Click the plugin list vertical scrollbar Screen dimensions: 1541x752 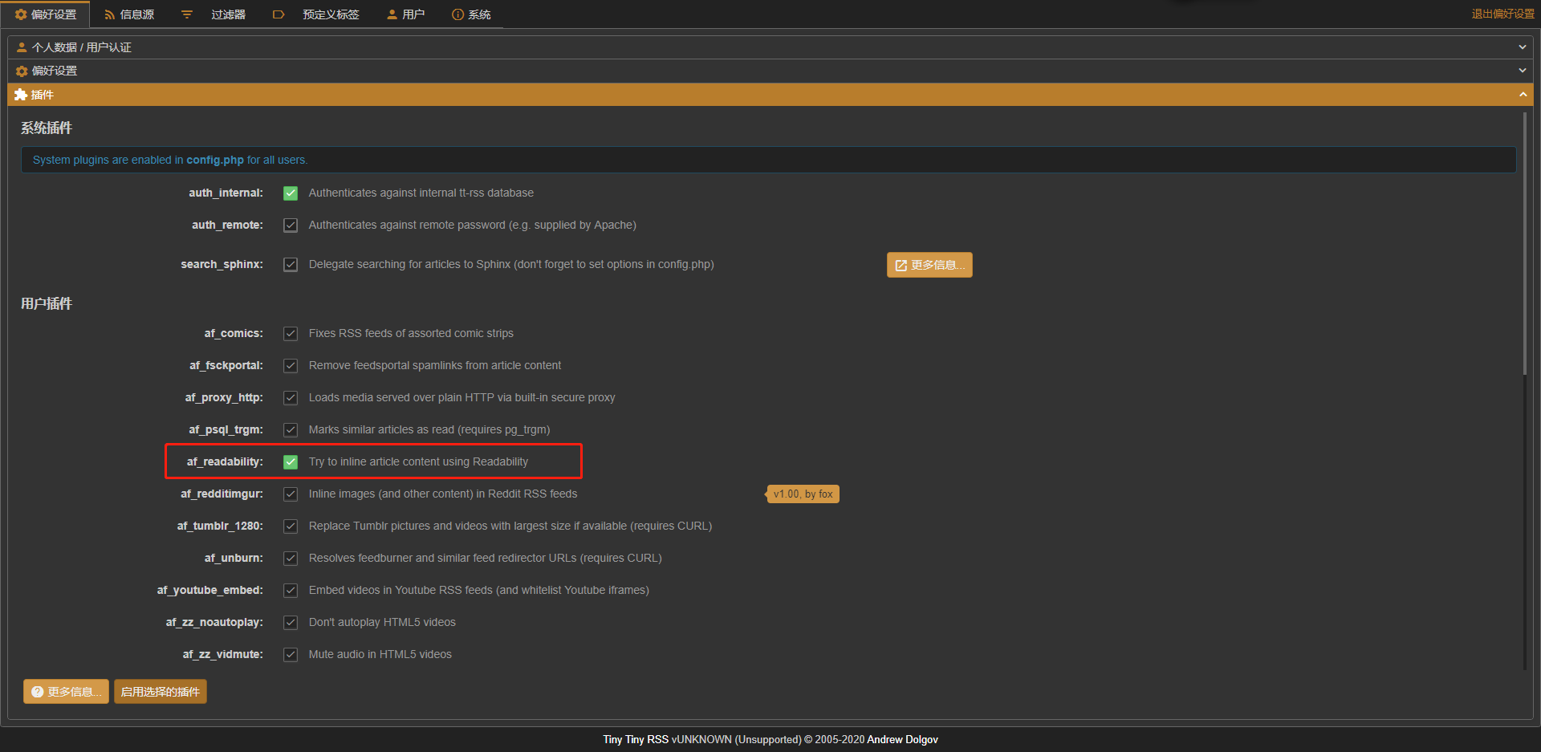pos(1524,243)
